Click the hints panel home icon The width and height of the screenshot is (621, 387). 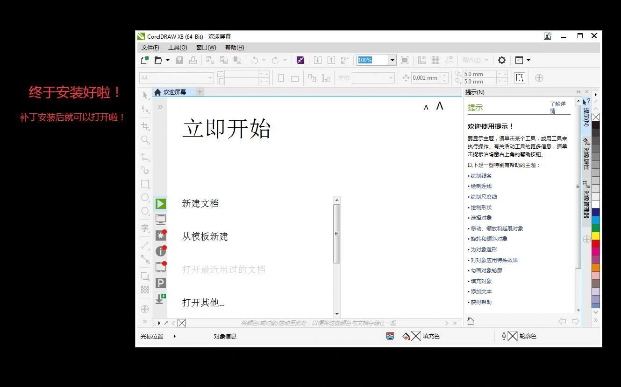tap(471, 321)
